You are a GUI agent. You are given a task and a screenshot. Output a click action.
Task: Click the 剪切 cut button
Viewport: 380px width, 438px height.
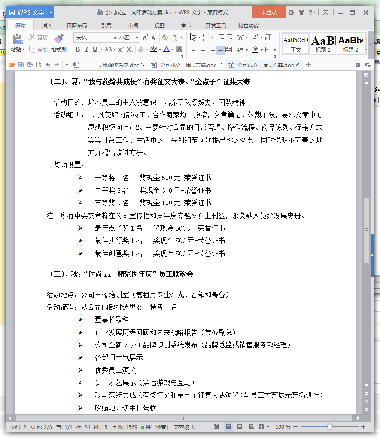38,37
